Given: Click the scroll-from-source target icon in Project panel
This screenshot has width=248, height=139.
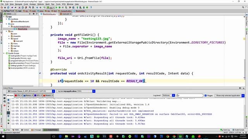Looking at the screenshot, I should 30,14.
